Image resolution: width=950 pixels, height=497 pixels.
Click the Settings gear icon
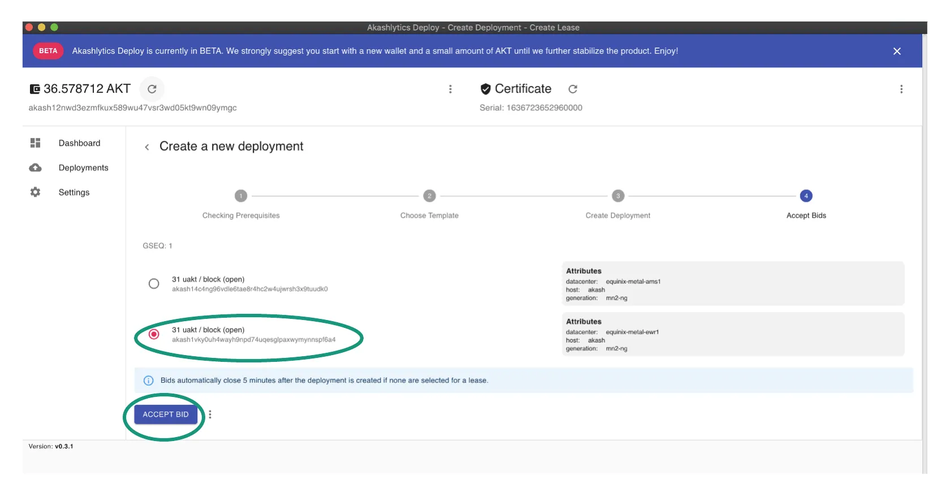pyautogui.click(x=35, y=192)
